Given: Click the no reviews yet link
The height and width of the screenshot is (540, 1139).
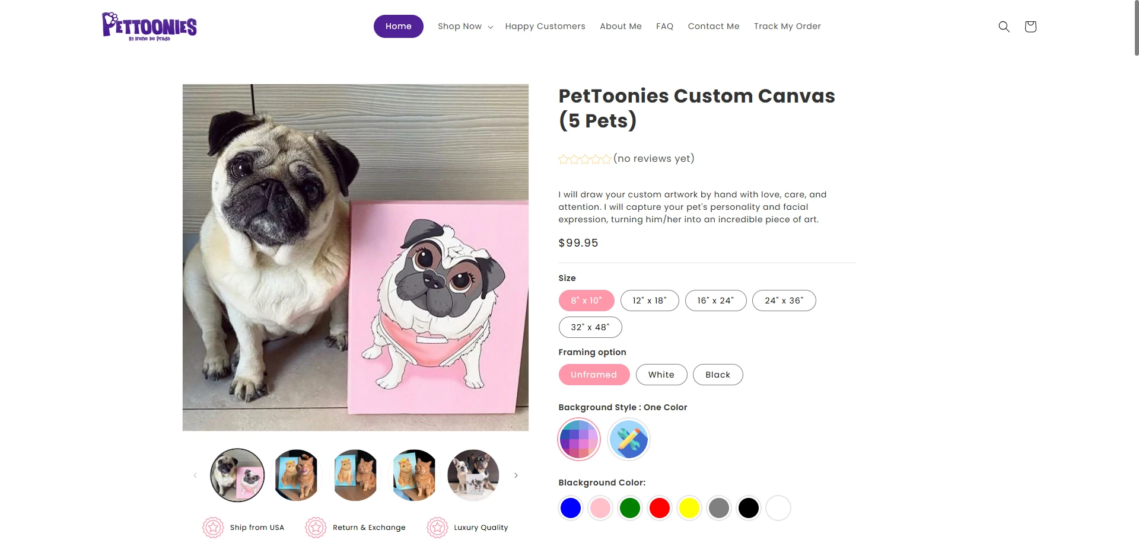Looking at the screenshot, I should 654,158.
